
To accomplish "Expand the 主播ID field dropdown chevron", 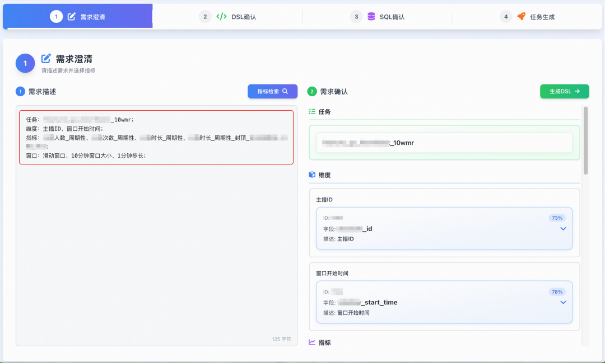I will point(563,229).
